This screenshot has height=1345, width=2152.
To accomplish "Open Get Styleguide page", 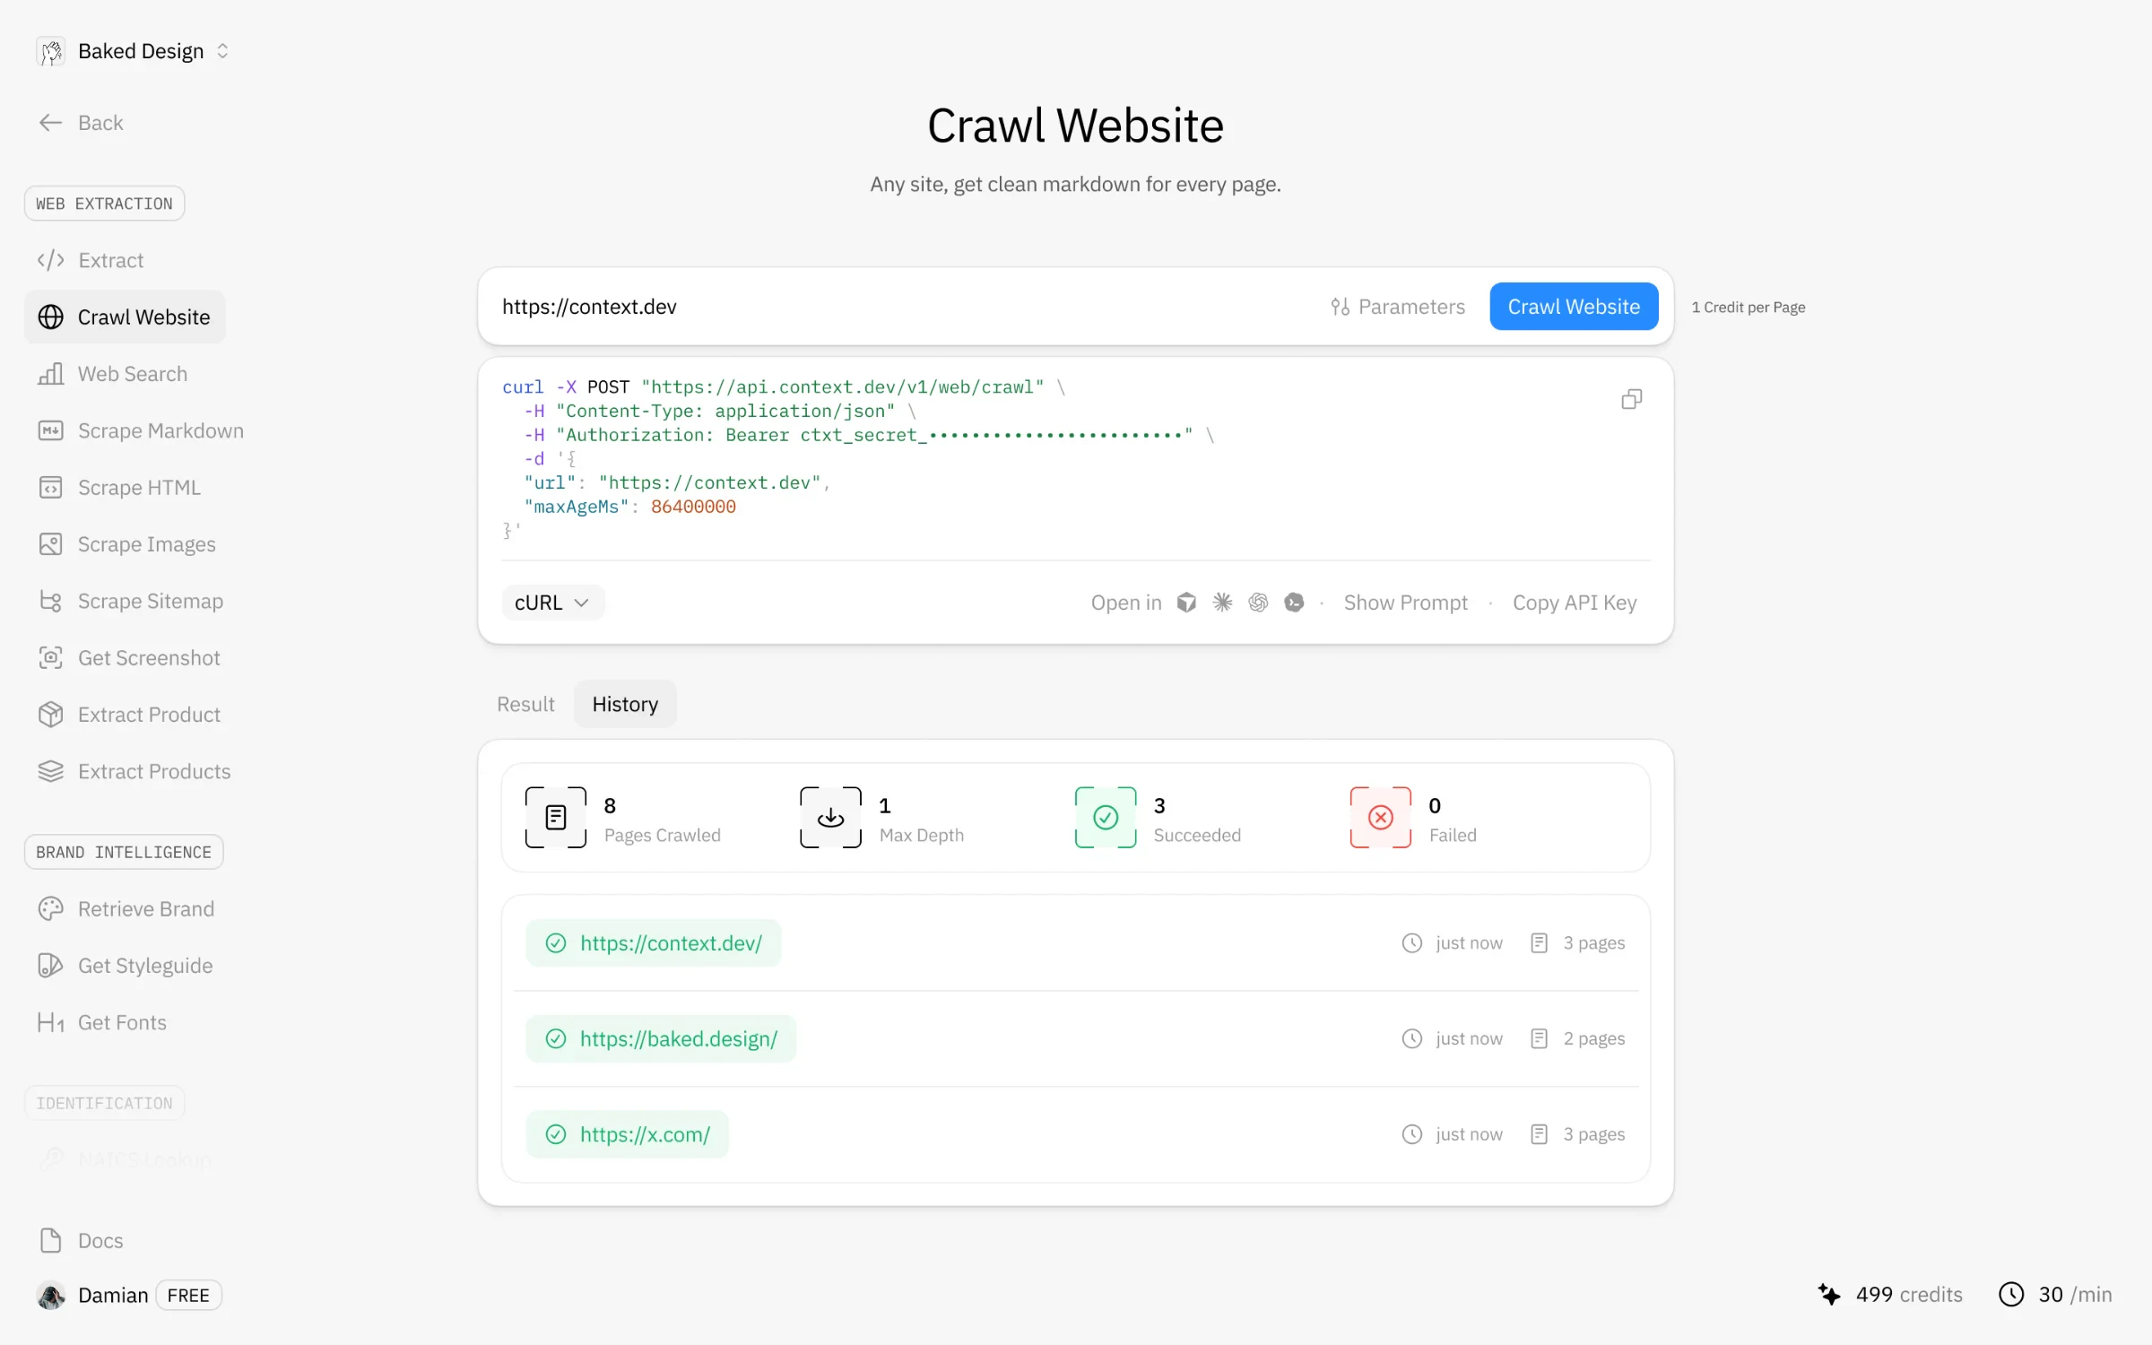I will [x=125, y=966].
